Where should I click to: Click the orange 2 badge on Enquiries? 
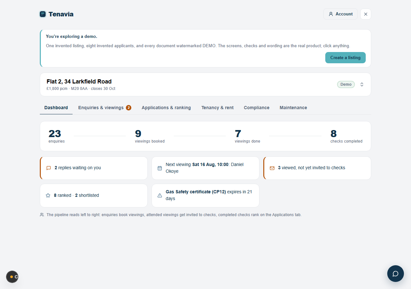(128, 108)
